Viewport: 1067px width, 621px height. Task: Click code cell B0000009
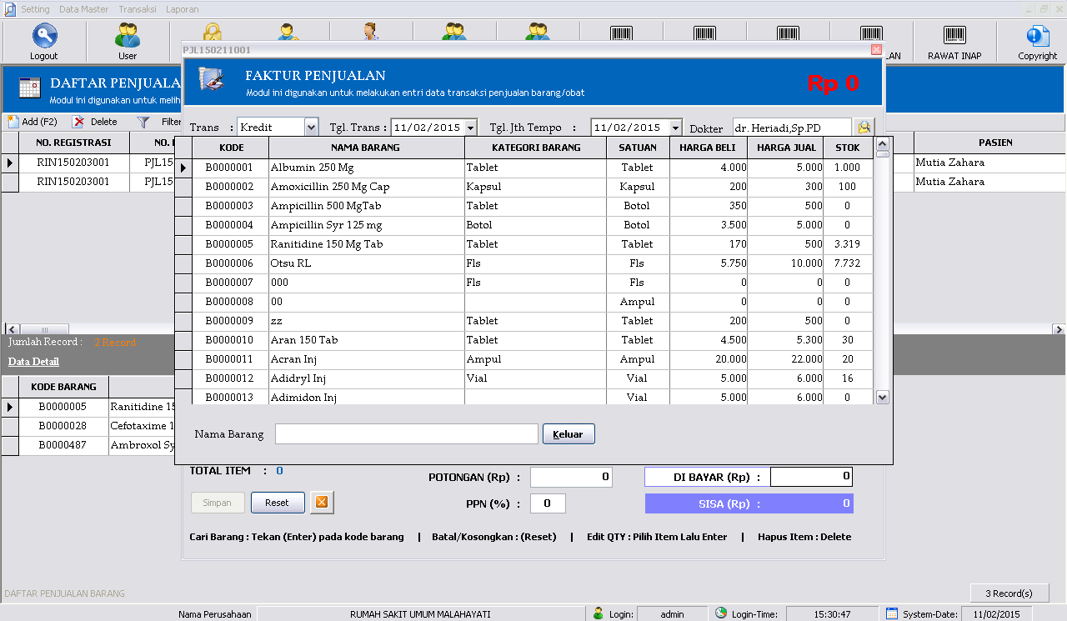point(231,321)
